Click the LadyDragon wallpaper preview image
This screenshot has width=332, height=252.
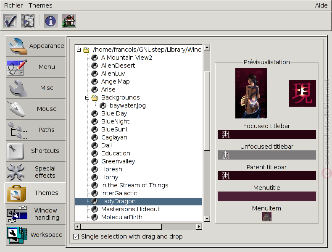[x=251, y=93]
